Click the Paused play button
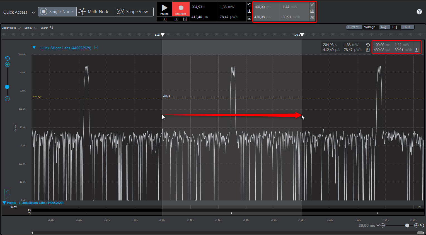 [x=164, y=9]
